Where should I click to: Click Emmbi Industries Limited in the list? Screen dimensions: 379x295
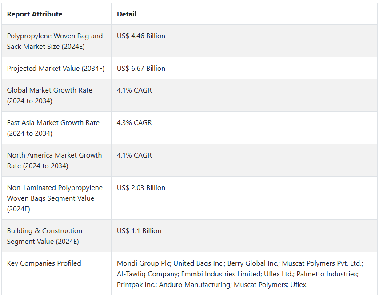pos(221,274)
